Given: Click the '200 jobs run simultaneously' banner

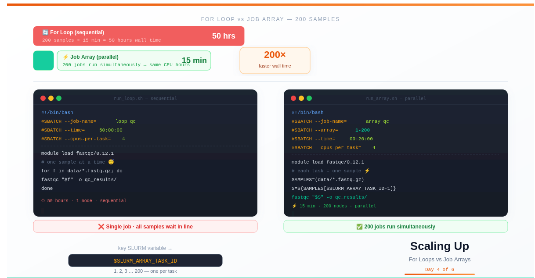Looking at the screenshot, I should coord(395,226).
